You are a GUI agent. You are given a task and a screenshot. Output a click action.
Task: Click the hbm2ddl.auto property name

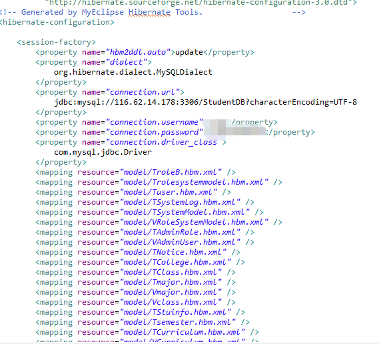coord(138,52)
